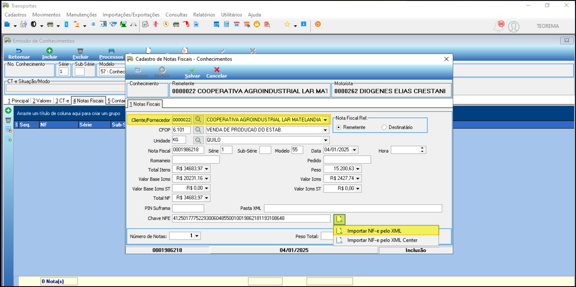Open the Data 04/01/2025 date dropdown
576x287 pixels.
[354, 150]
